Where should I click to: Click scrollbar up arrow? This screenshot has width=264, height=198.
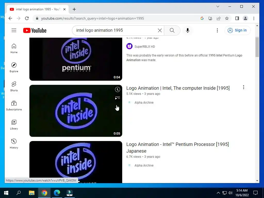tap(257, 26)
